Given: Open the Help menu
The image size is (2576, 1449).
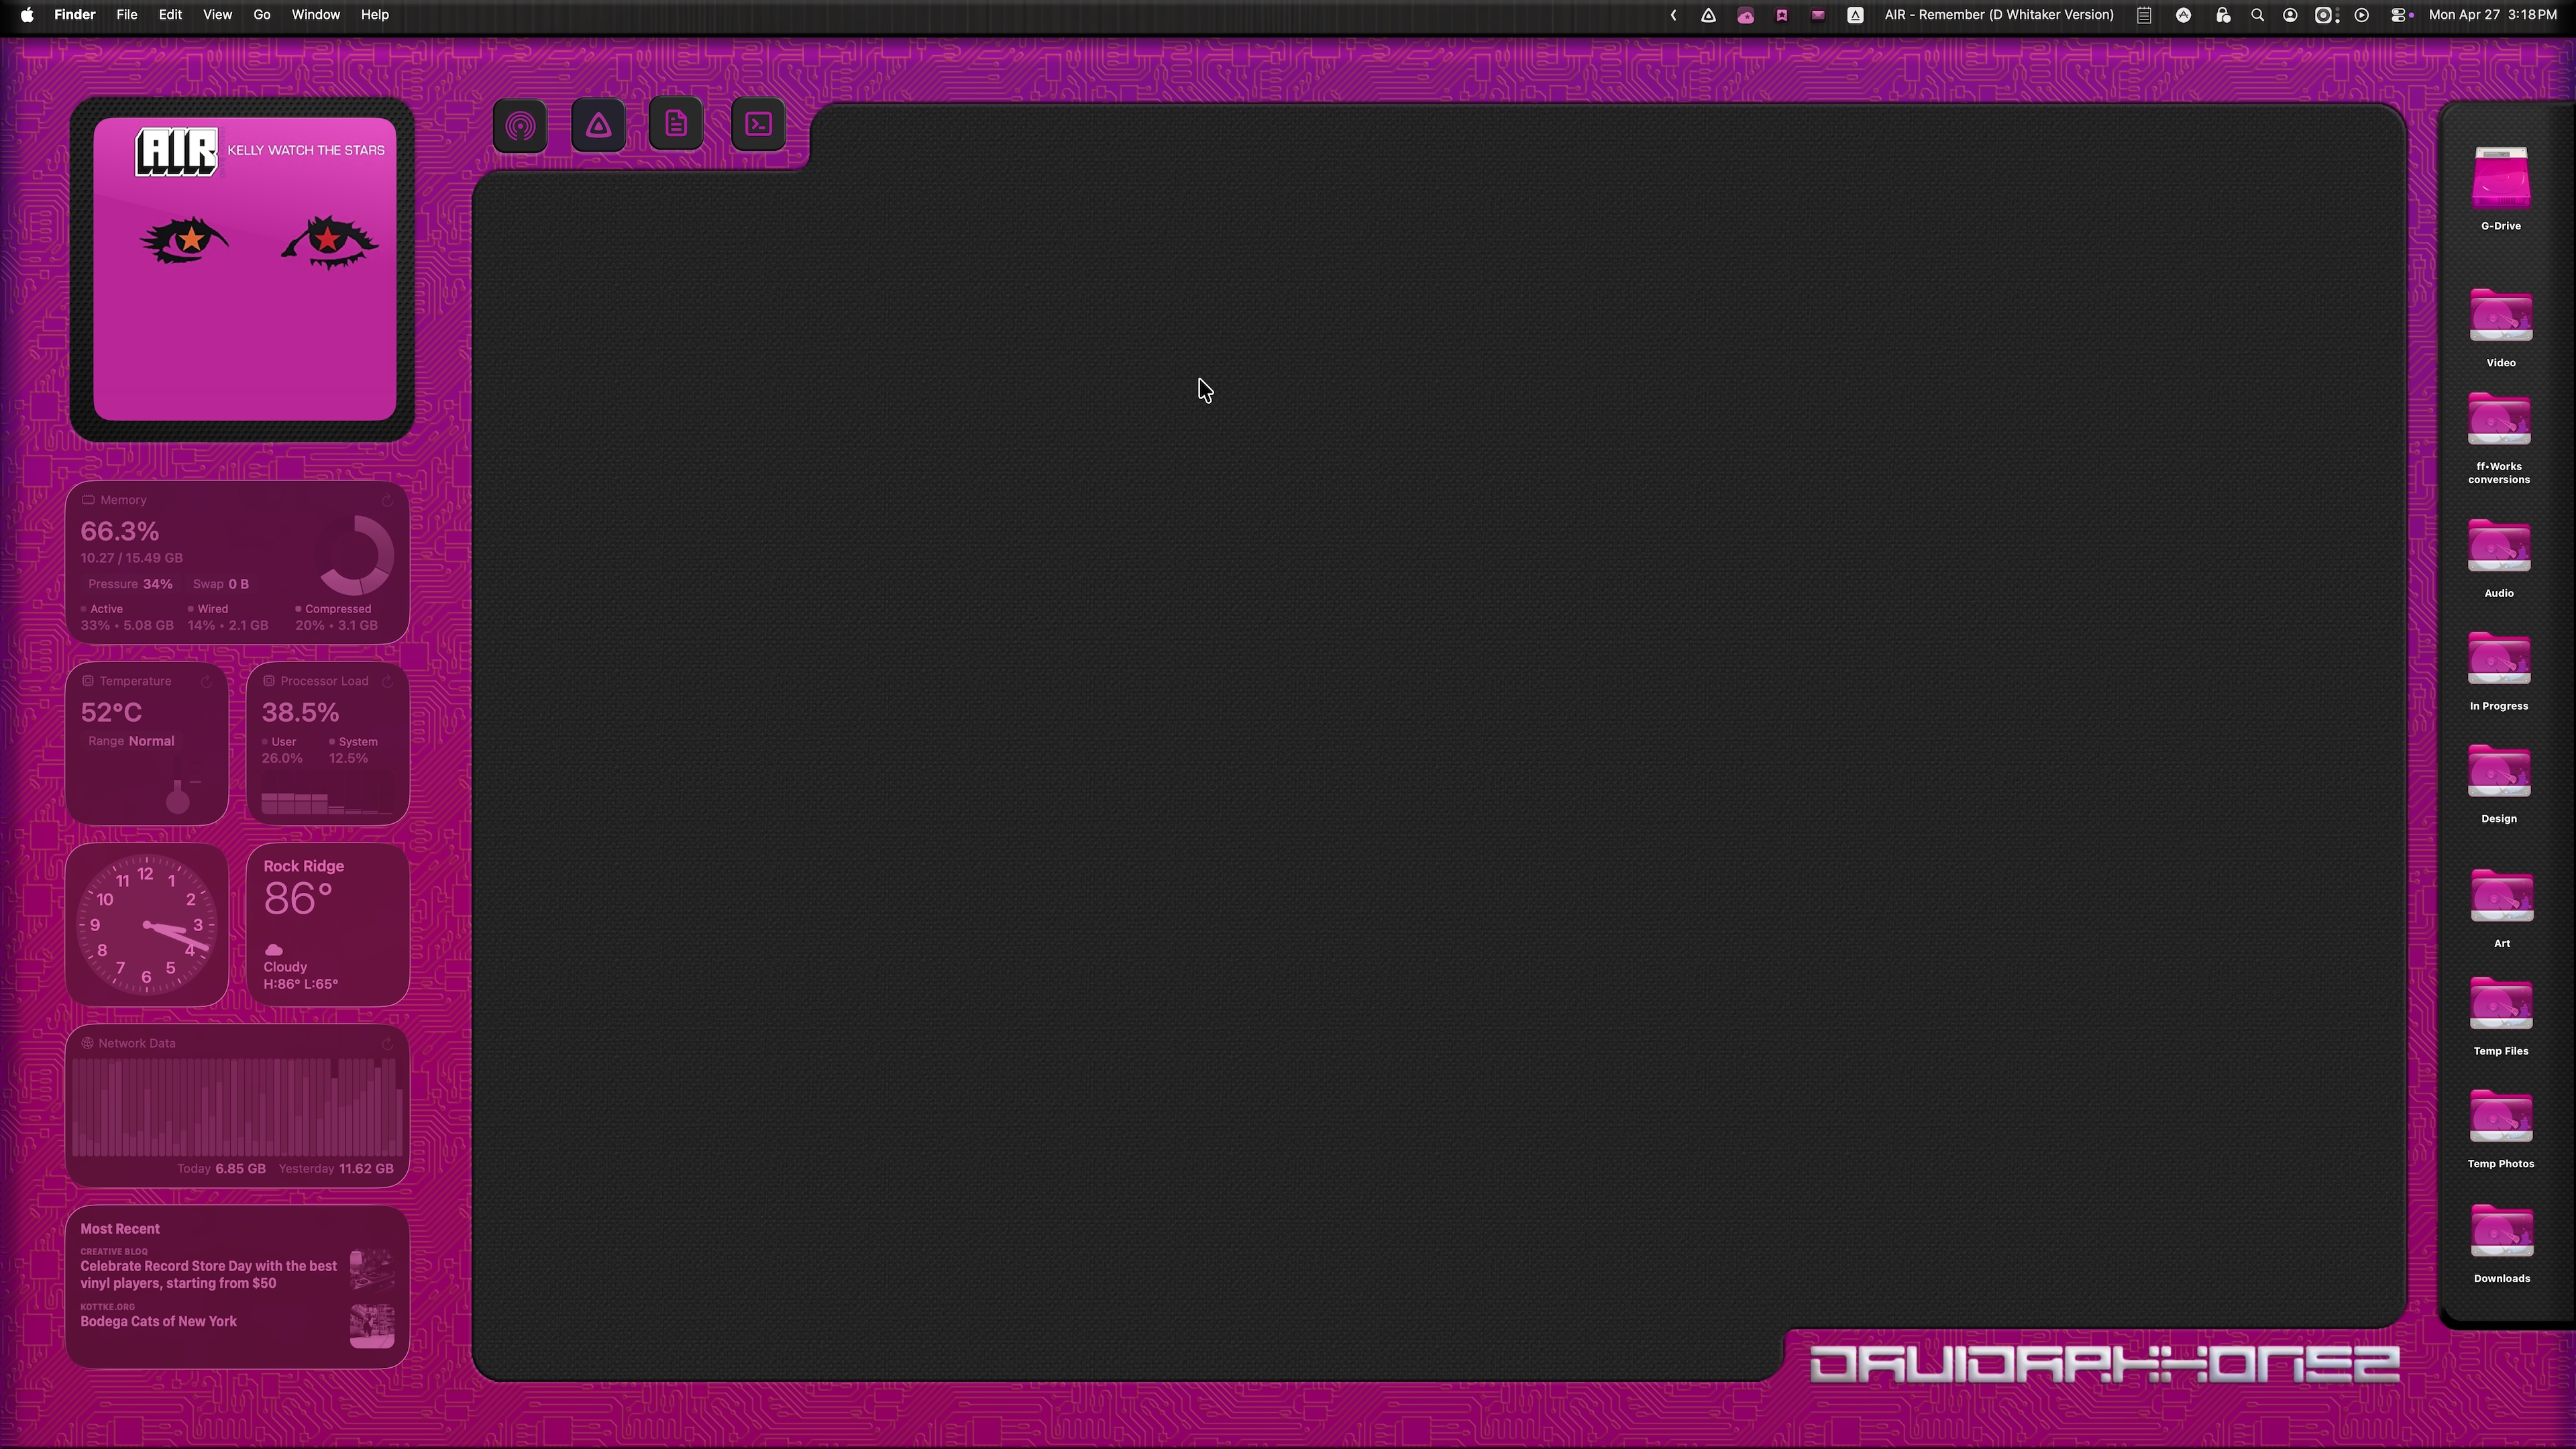Looking at the screenshot, I should [x=375, y=15].
